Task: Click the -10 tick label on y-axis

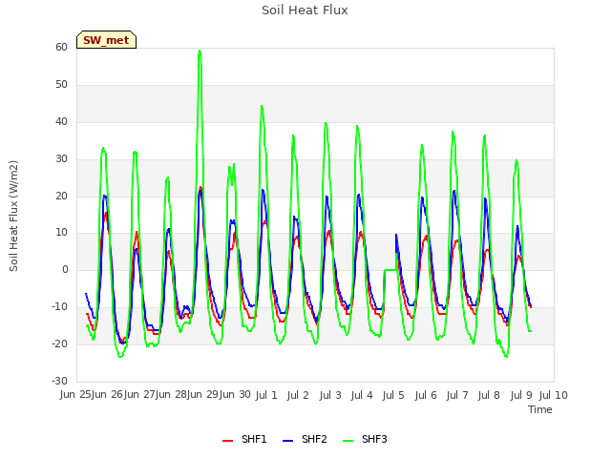Action: (x=59, y=307)
